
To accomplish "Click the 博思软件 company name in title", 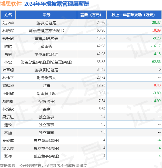I will pos(11,4).
